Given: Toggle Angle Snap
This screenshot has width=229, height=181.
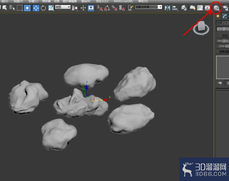Looking at the screenshot, I should pyautogui.click(x=107, y=8).
